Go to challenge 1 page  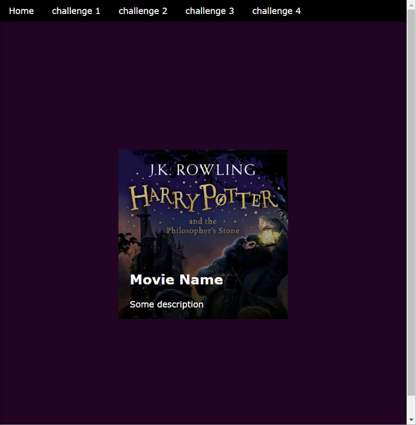point(76,11)
